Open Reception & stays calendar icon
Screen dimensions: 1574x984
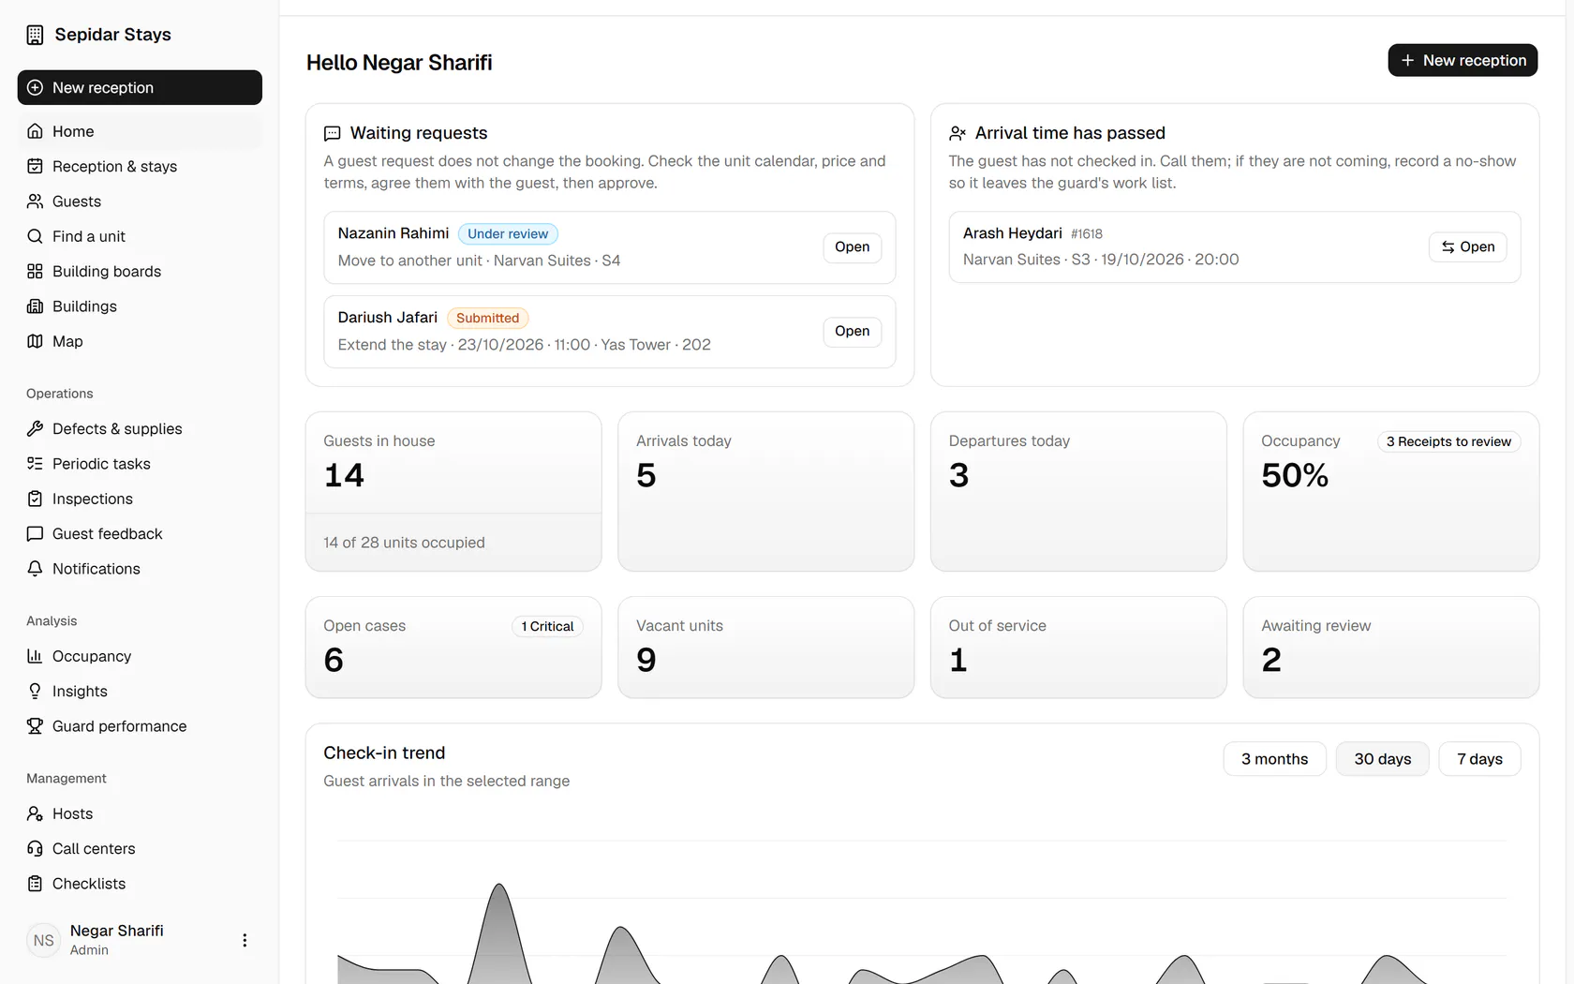click(35, 166)
